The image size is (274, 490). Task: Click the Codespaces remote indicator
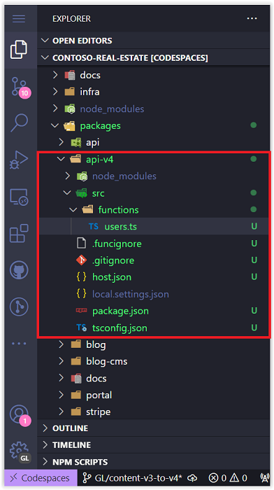click(41, 478)
